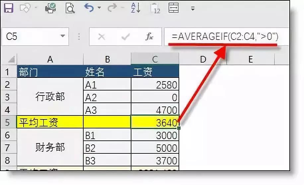
Task: Click the print preview magnifier icon
Action: tap(70, 8)
